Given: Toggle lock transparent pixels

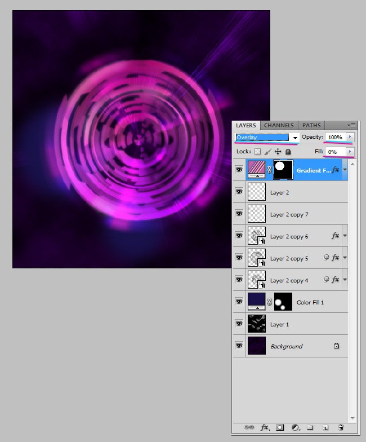Looking at the screenshot, I should [258, 152].
